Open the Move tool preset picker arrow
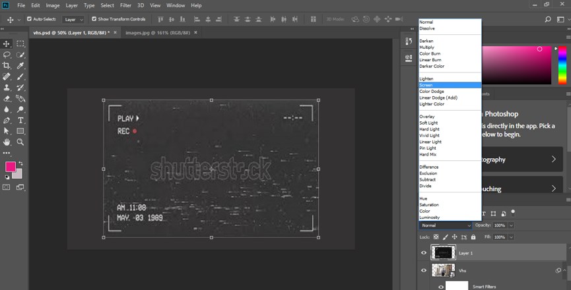Image resolution: width=571 pixels, height=290 pixels. (19, 20)
